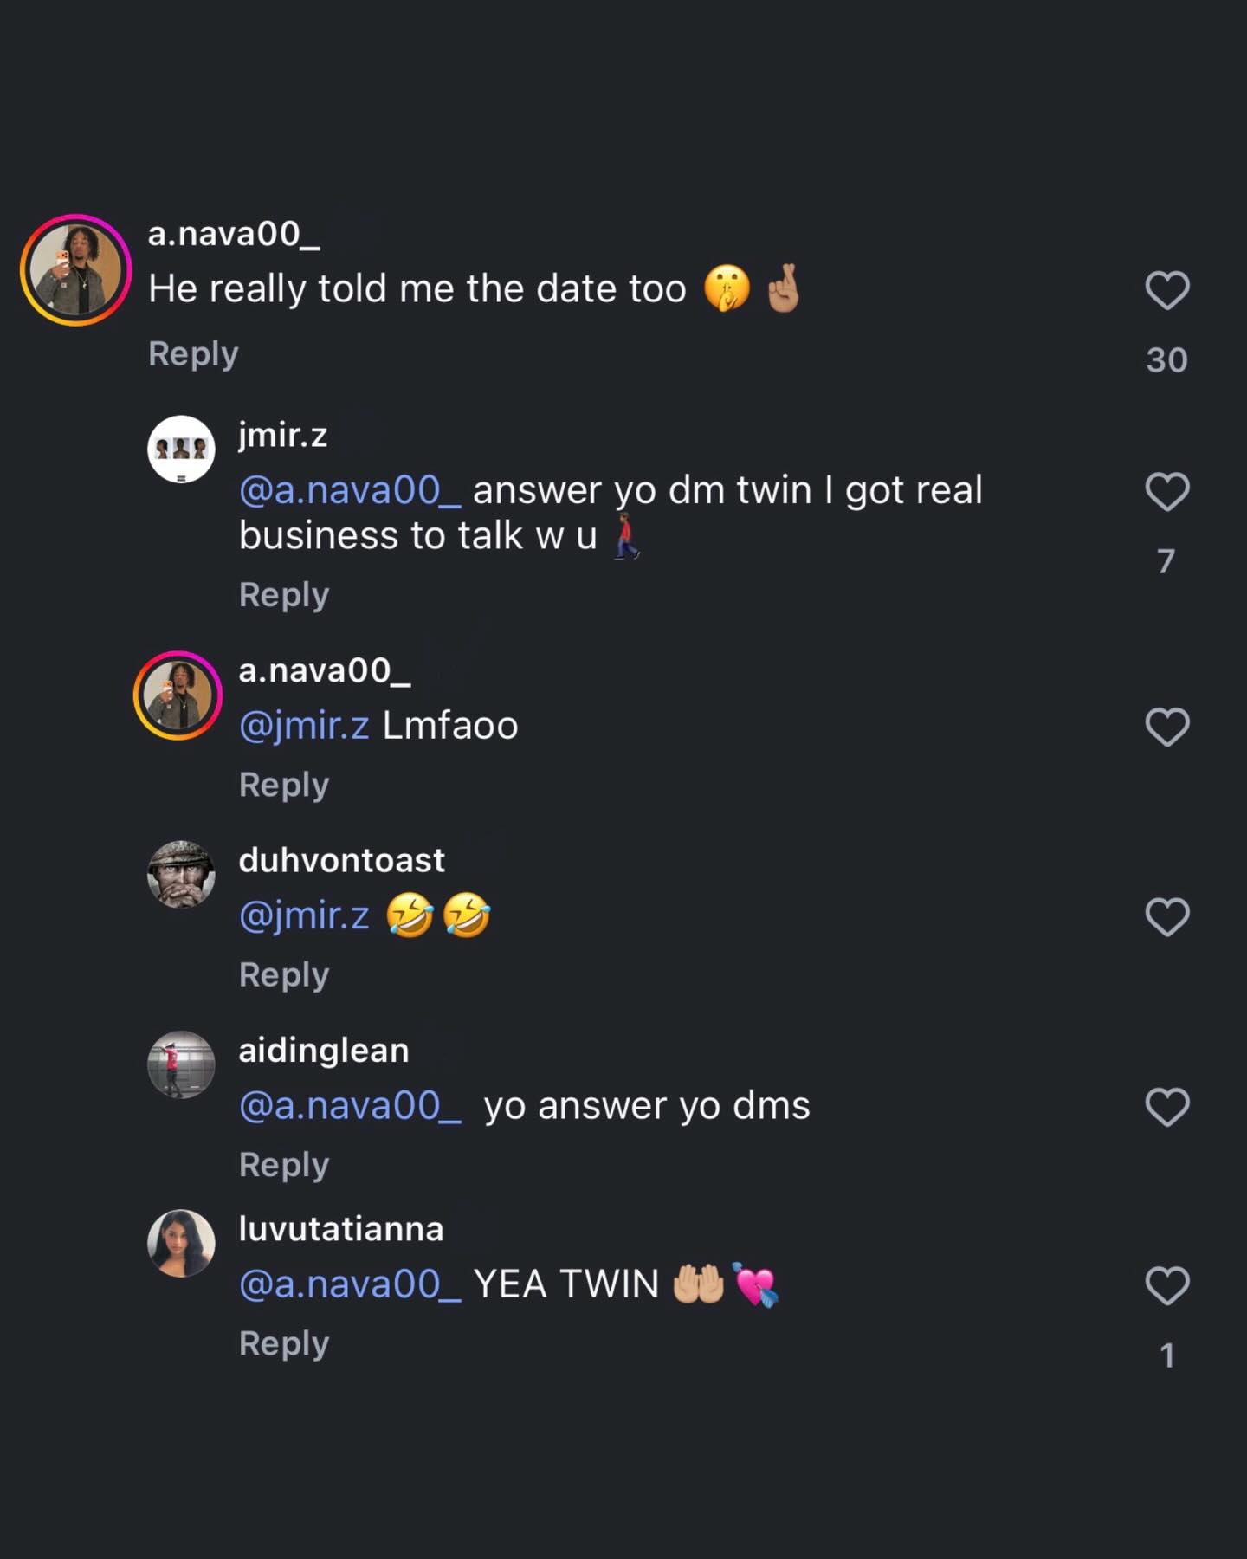1247x1559 pixels.
Task: Reply to jmir.z's comment
Action: [284, 595]
